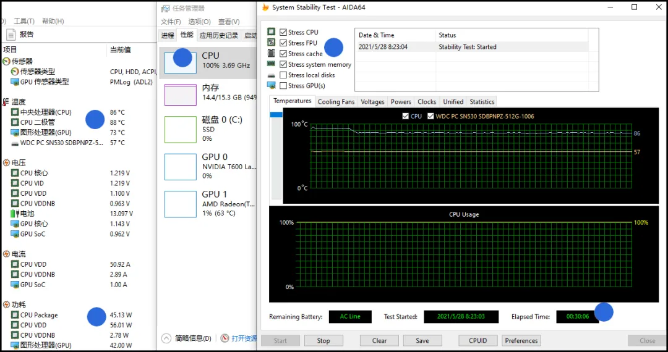Open the 帮助(H) menu in AIDA64

53,21
